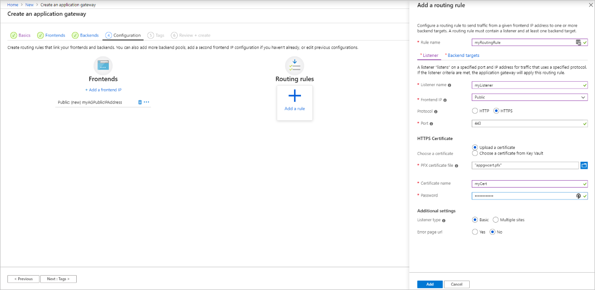Select the HTTP protocol
This screenshot has width=595, height=290.
pos(475,111)
